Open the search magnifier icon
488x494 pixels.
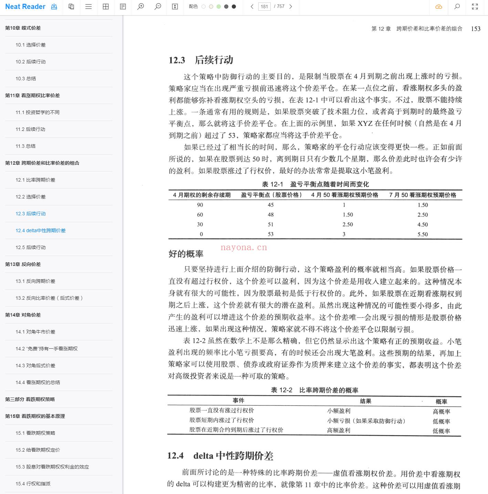point(457,7)
